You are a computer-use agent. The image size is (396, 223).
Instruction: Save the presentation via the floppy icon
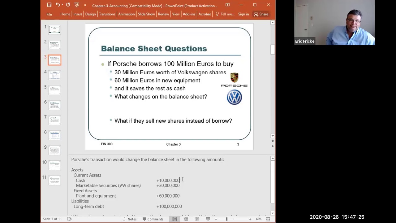click(49, 5)
